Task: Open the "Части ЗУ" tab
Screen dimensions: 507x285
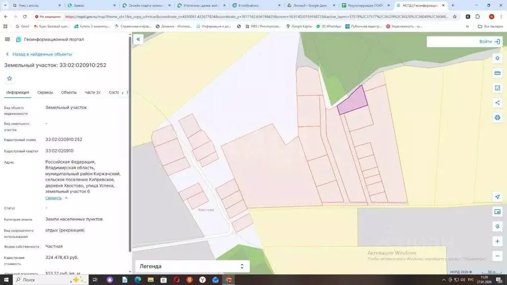Action: (x=93, y=93)
